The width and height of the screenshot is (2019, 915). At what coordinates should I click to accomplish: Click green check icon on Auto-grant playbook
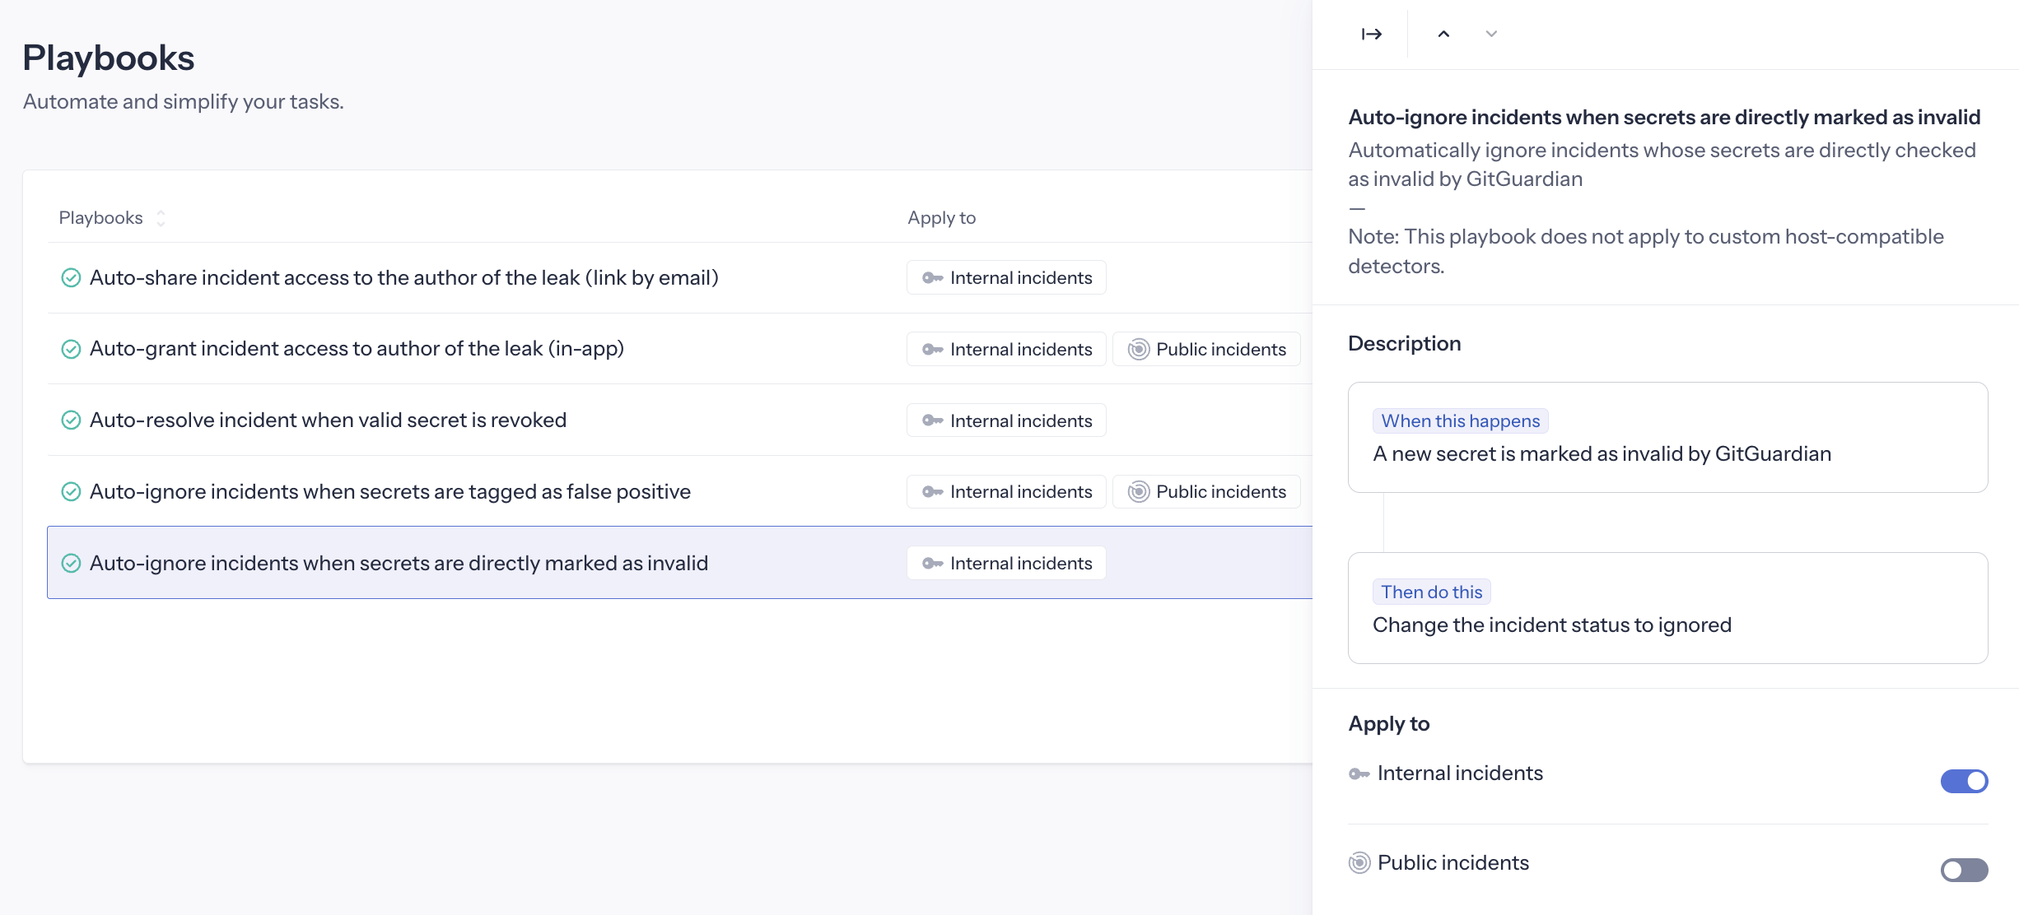click(71, 349)
